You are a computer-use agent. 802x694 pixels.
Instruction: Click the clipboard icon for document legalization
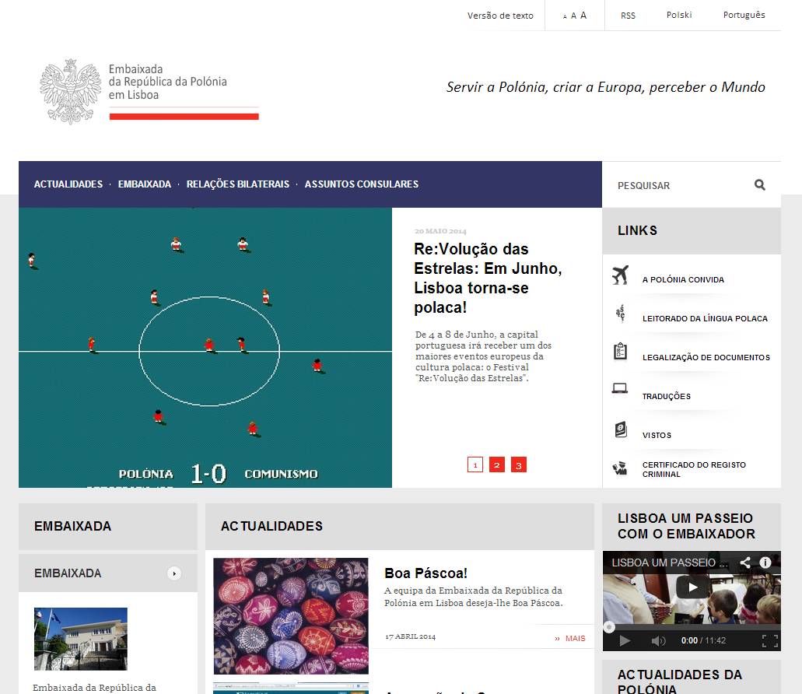tap(620, 352)
